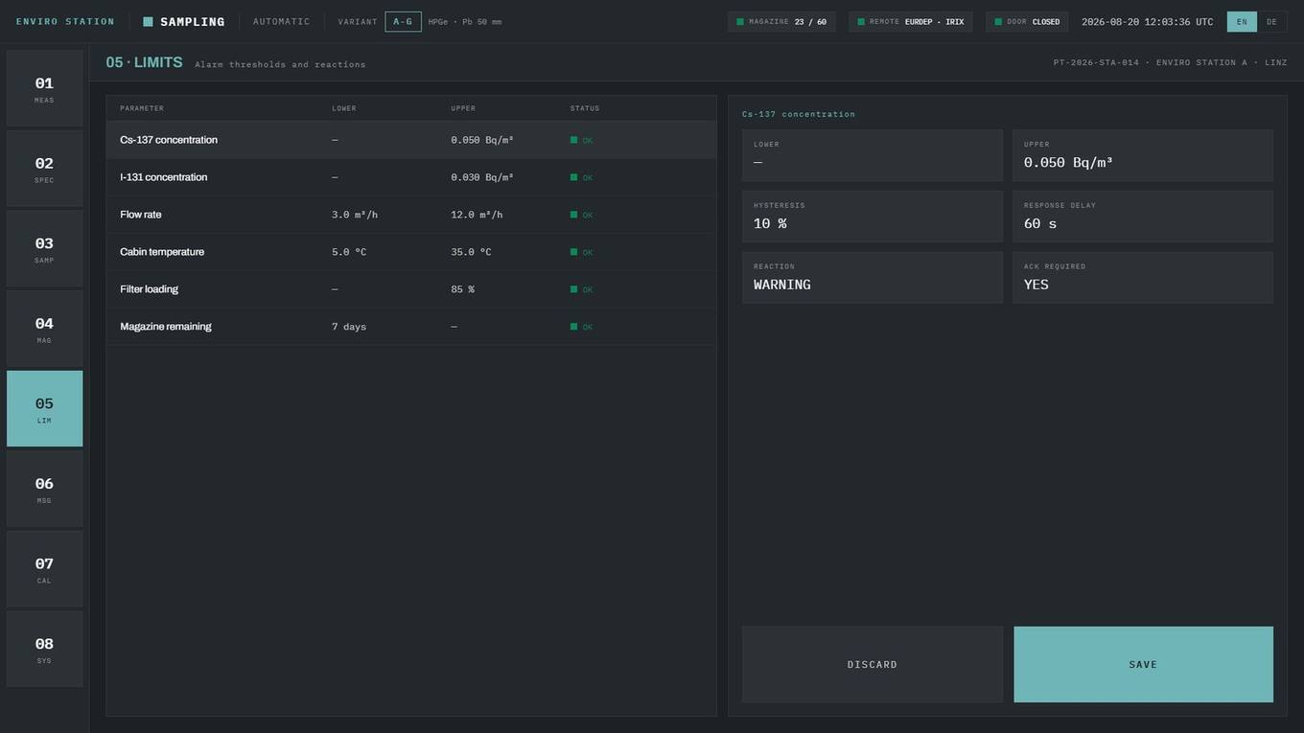This screenshot has width=1304, height=733.
Task: Click the OK status of Flow rate row
Action: click(582, 215)
